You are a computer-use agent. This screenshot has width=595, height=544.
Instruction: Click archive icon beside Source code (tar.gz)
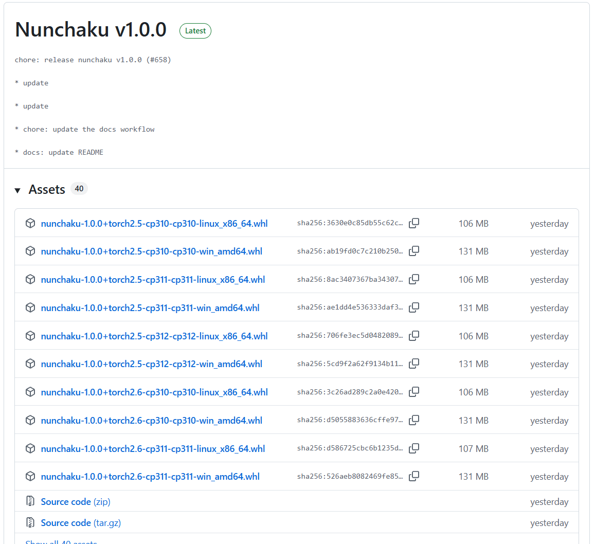pos(30,522)
